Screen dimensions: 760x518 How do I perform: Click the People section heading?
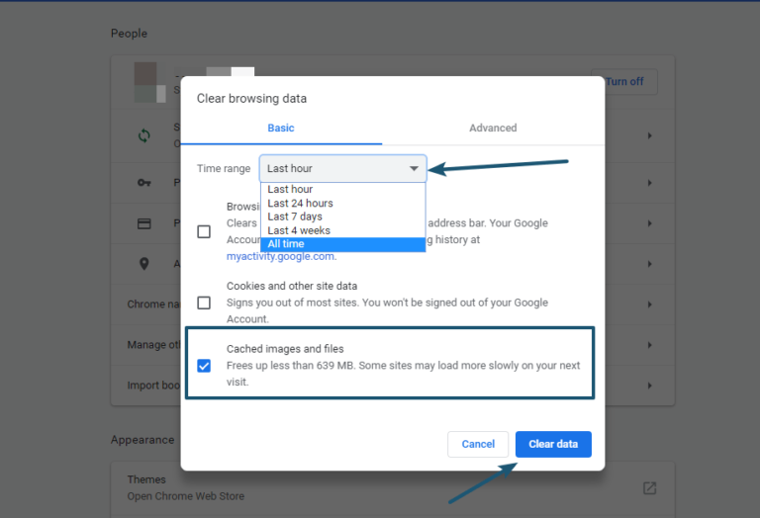129,34
